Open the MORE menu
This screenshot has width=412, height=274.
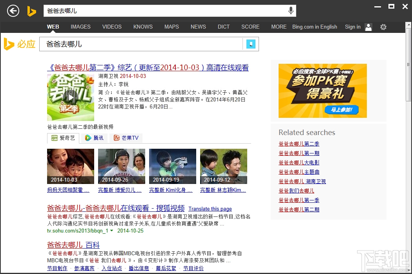(x=279, y=27)
